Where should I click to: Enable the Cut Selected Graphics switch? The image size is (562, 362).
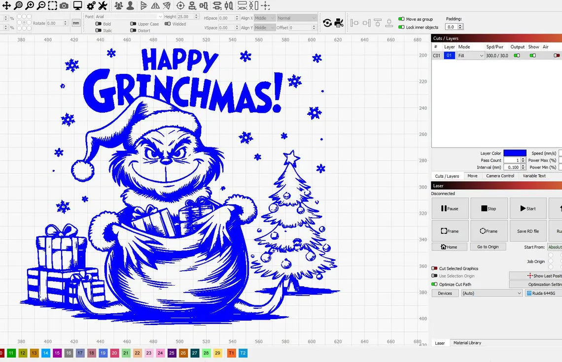tap(434, 268)
